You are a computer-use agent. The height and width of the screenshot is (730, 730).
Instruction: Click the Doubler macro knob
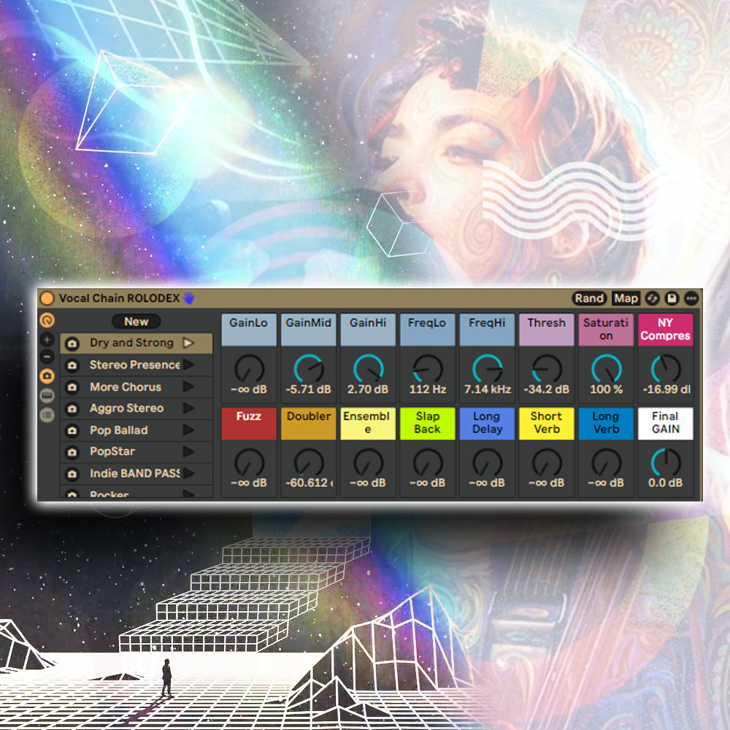309,463
